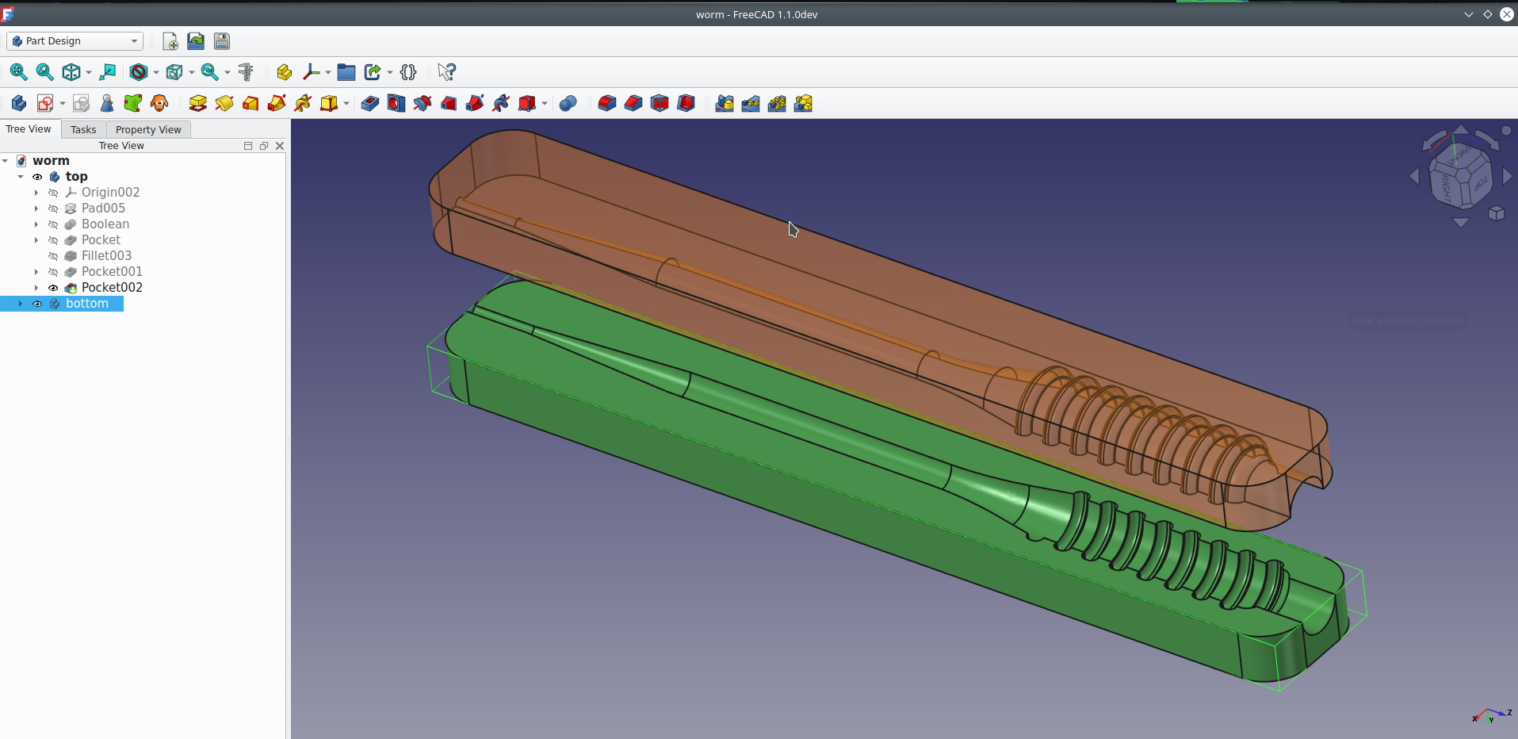
Task: Toggle visibility of Pocket002 feature
Action: tap(53, 288)
